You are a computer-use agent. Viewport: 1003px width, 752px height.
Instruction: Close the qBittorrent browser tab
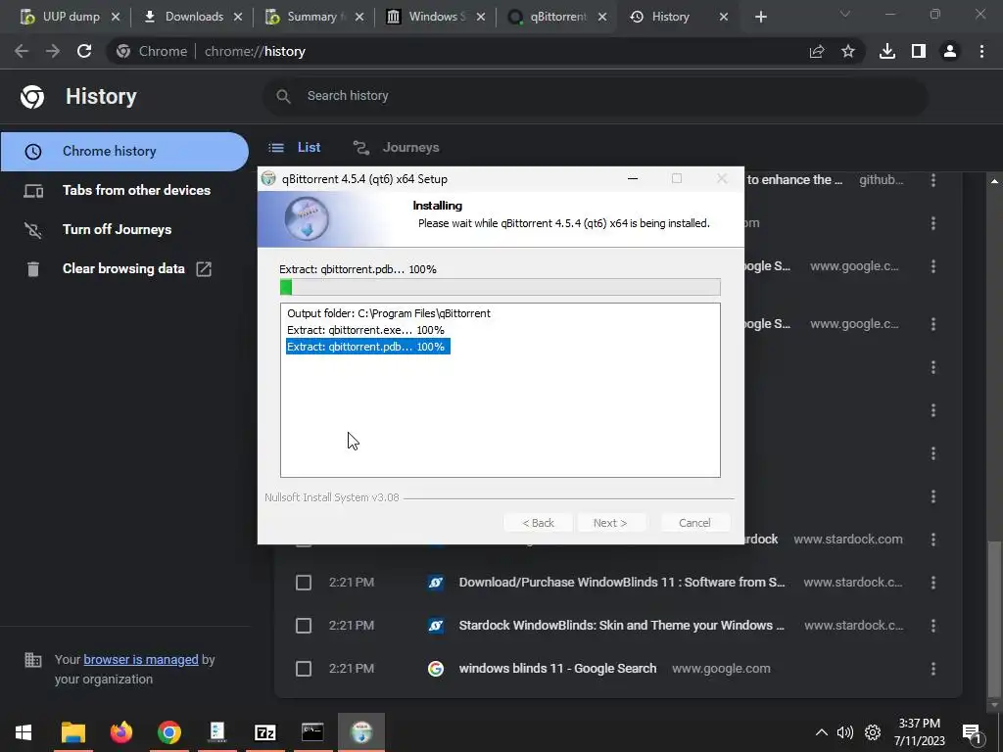pyautogui.click(x=602, y=17)
